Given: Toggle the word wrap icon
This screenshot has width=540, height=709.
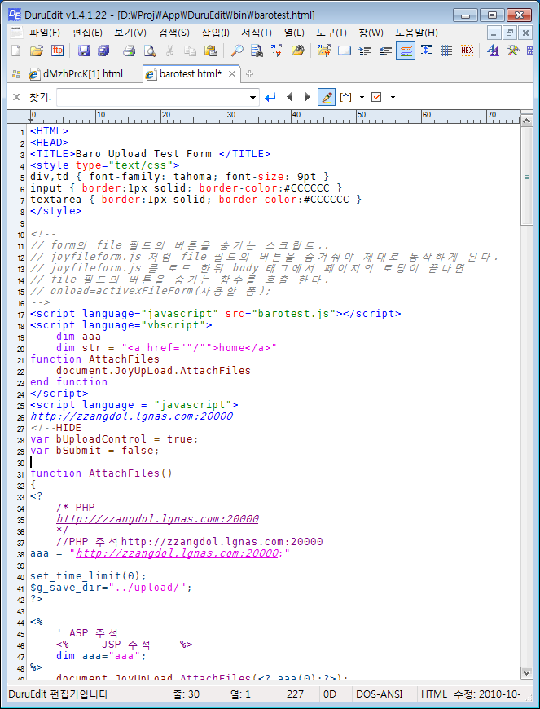Looking at the screenshot, I should point(345,51).
